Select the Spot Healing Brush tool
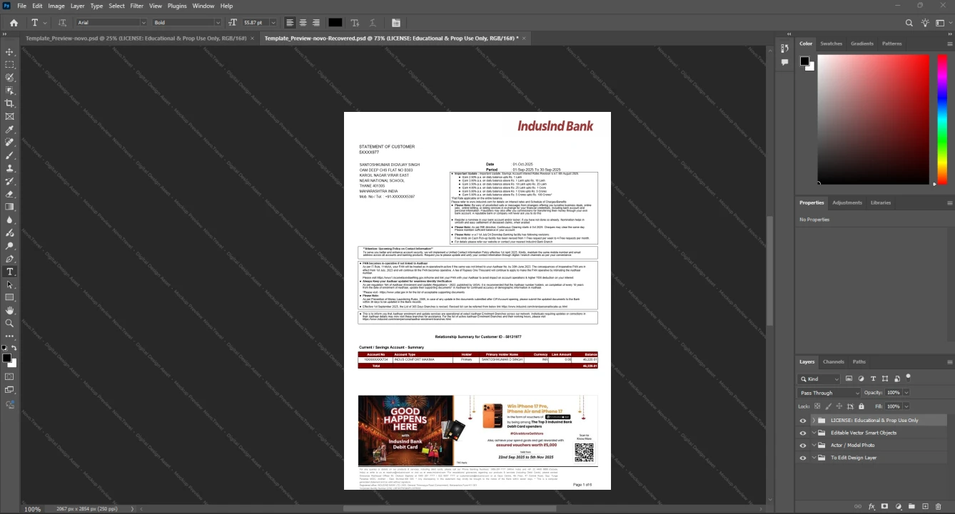The height and width of the screenshot is (514, 955). [10, 143]
